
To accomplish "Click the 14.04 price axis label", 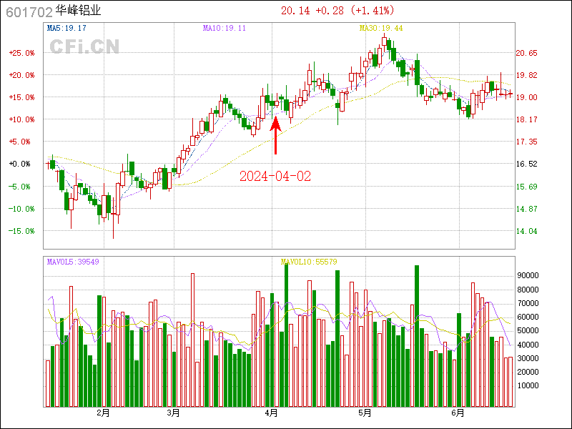I will [526, 231].
